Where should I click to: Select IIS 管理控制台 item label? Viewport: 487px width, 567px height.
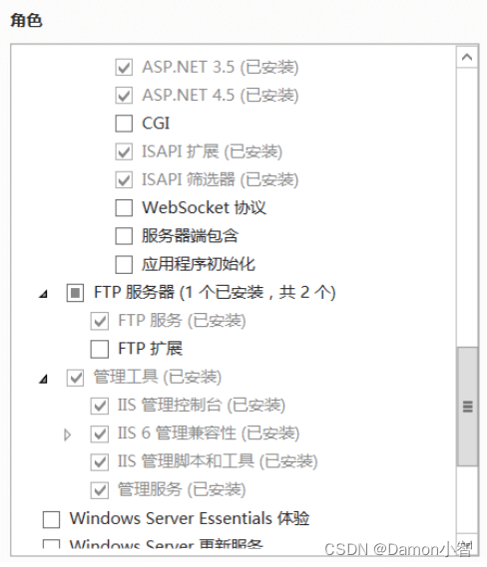click(x=202, y=406)
